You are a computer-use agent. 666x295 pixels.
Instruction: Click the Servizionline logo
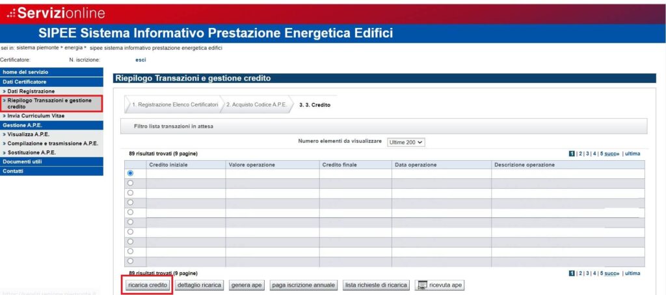coord(56,13)
